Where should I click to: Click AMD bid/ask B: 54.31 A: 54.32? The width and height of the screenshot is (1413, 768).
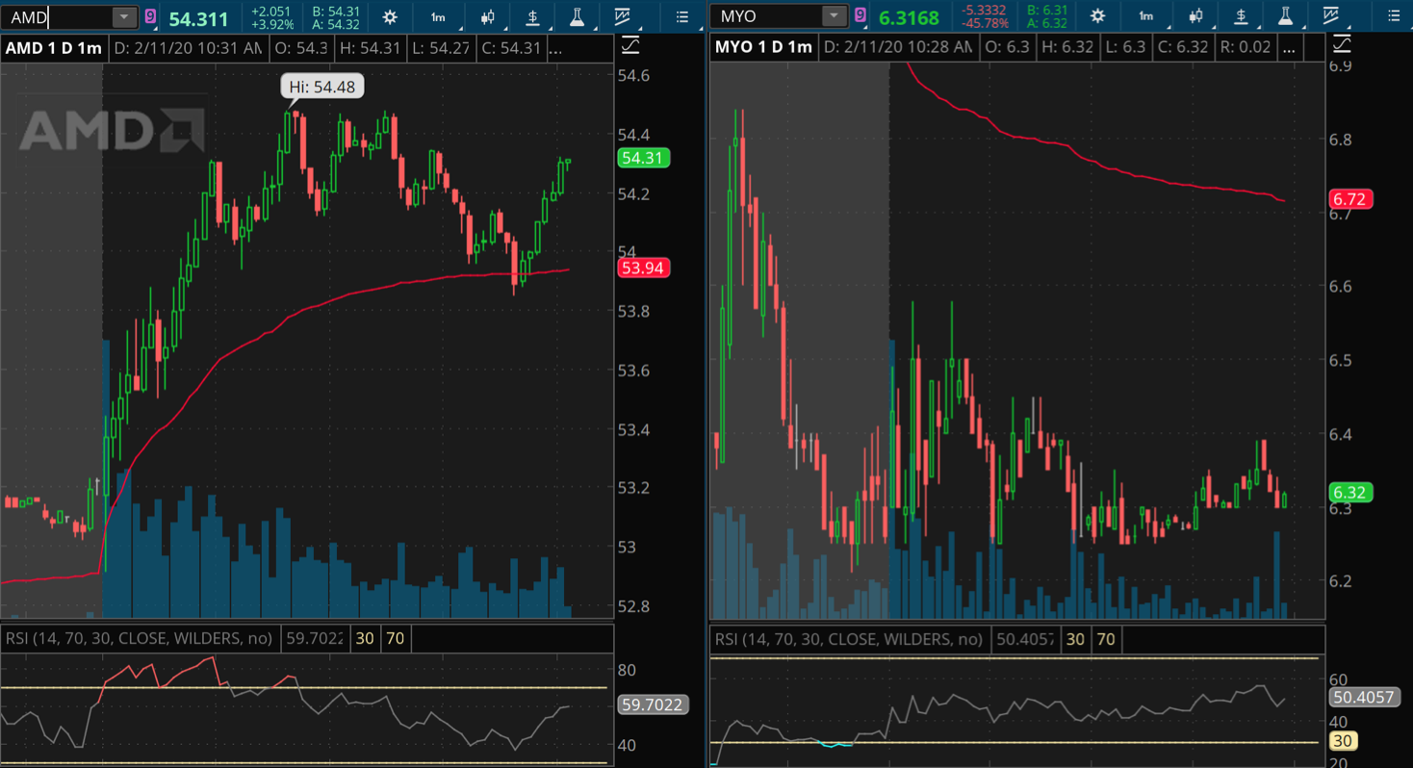[x=336, y=17]
